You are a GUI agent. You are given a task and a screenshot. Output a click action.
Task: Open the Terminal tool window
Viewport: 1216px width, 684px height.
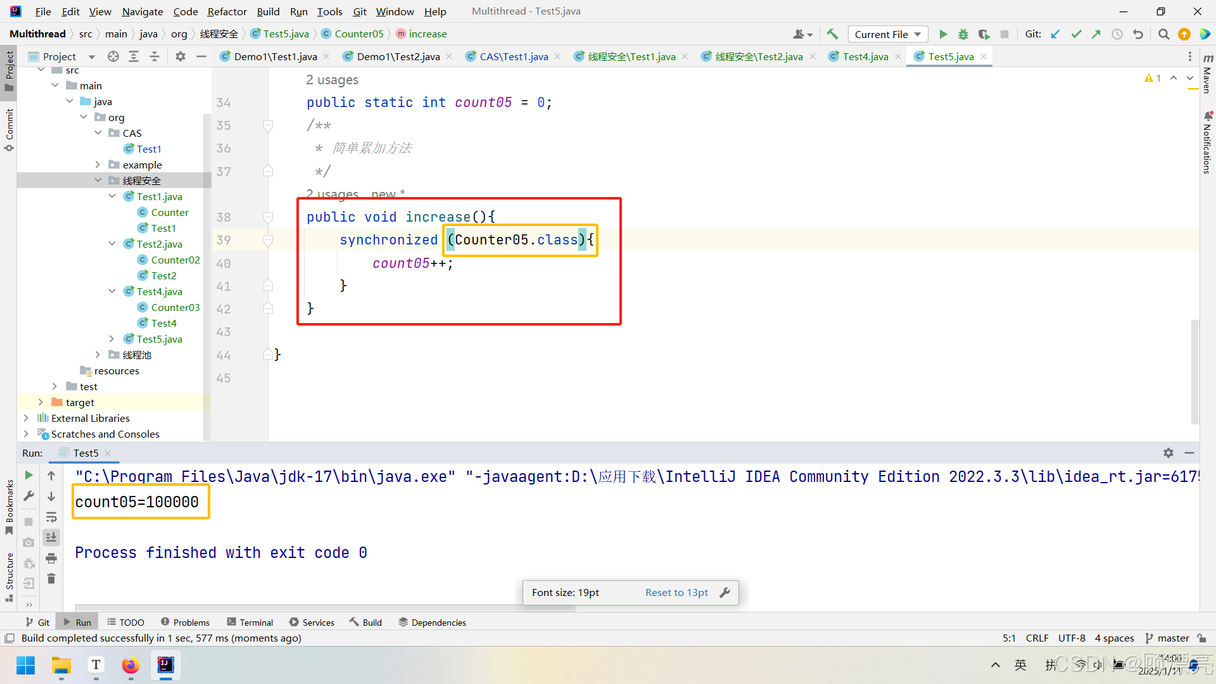click(250, 622)
